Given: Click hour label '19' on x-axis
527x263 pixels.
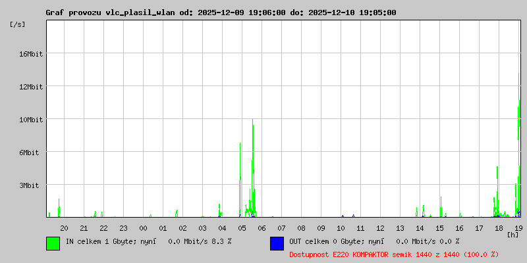Looking at the screenshot, I should click(518, 228).
